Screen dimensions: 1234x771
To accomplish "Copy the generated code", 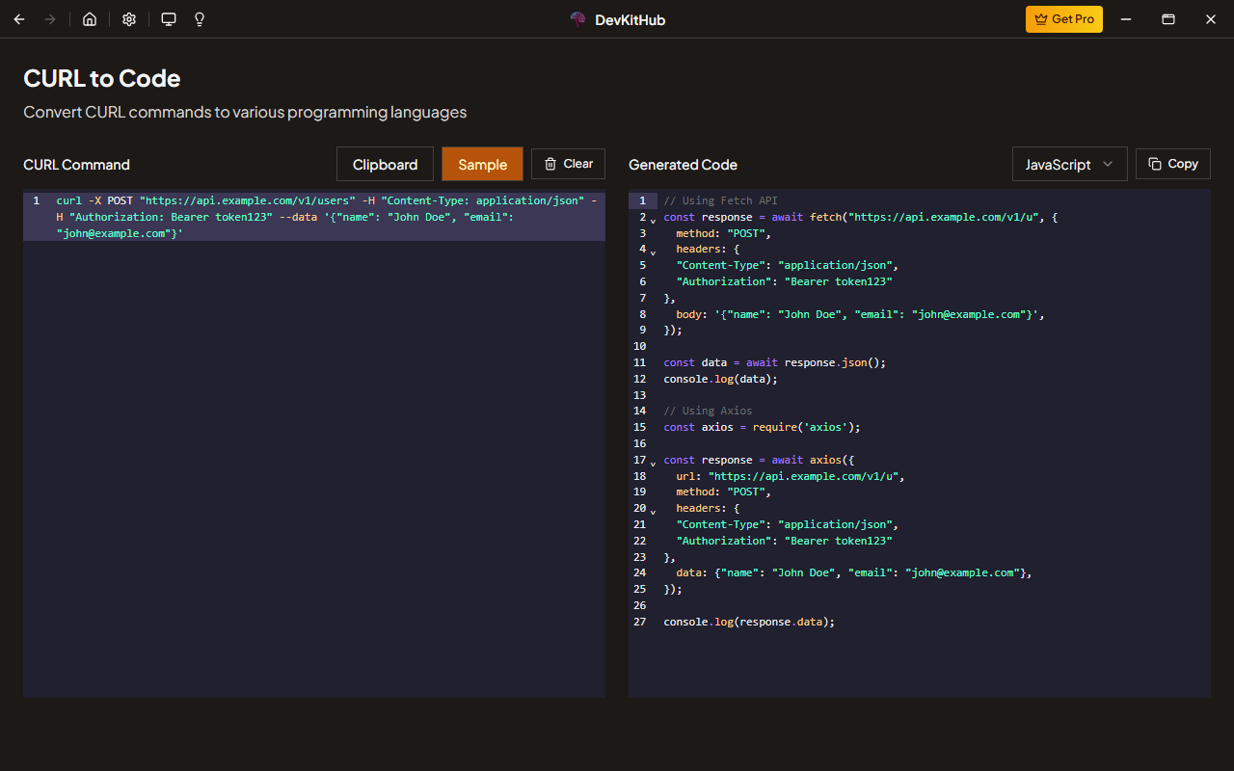I will click(x=1173, y=164).
